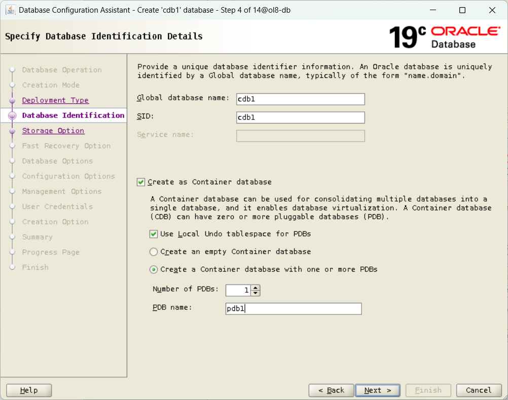Click the SID label
This screenshot has width=508, height=400.
pyautogui.click(x=145, y=116)
